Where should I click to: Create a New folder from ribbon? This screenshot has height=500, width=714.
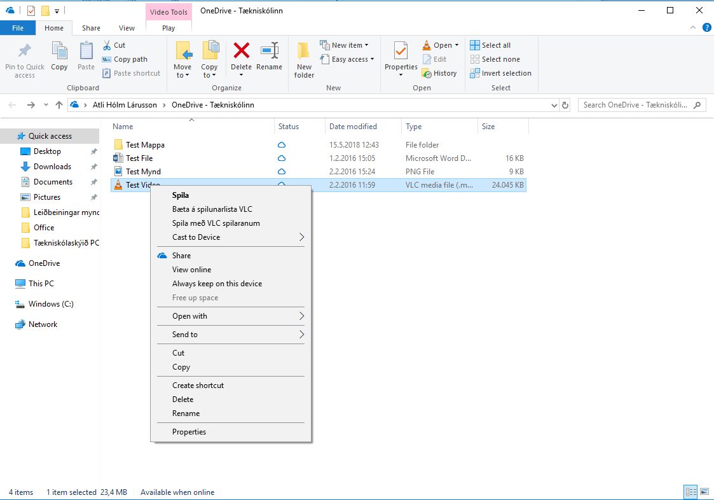304,59
